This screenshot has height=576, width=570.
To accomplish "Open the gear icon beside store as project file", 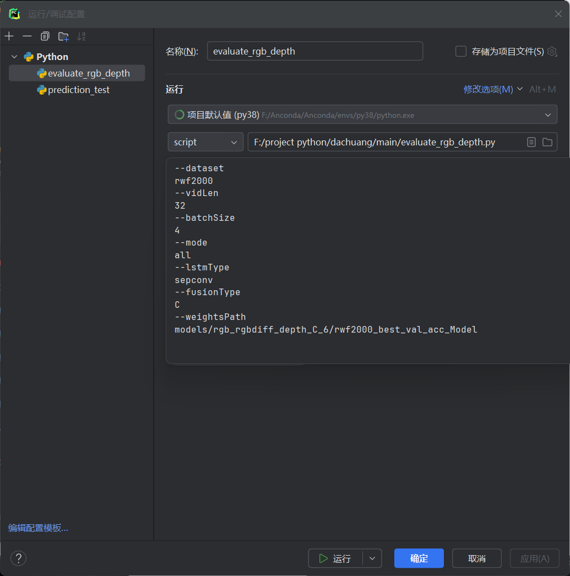I will tap(552, 51).
